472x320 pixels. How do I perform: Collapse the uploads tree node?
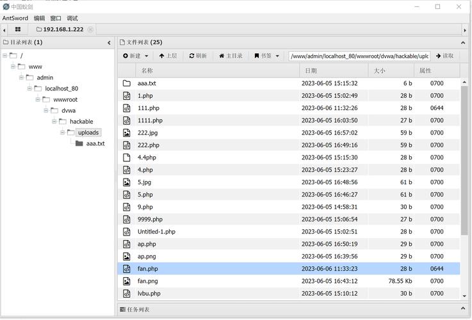tap(63, 132)
